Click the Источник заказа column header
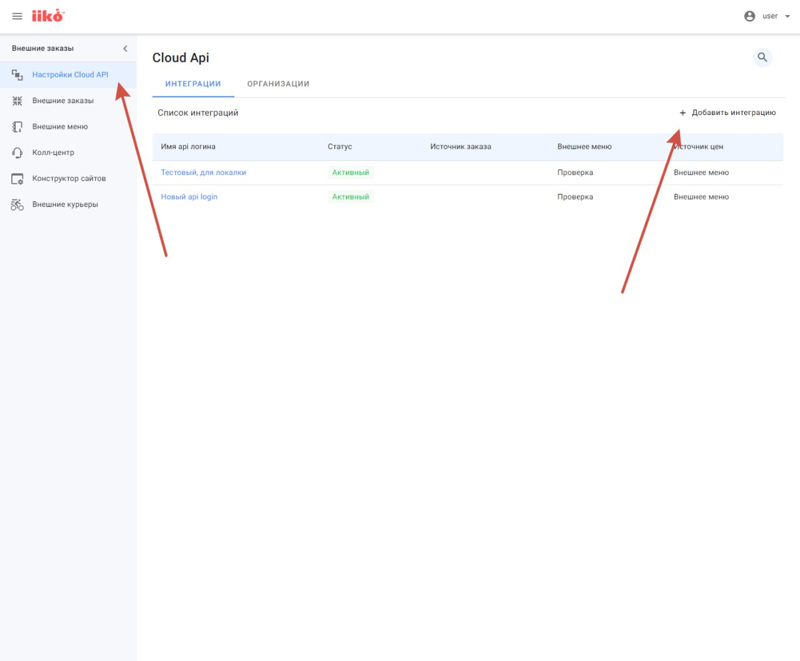This screenshot has height=661, width=800. click(x=461, y=147)
